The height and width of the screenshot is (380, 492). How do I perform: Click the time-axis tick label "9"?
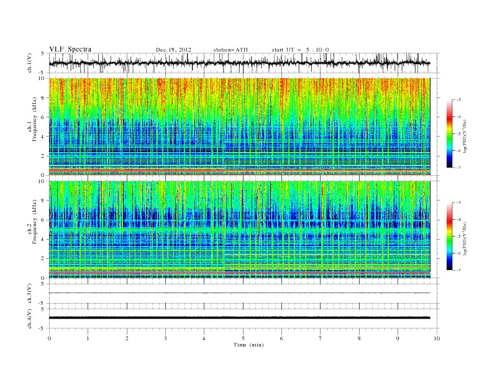(398, 338)
